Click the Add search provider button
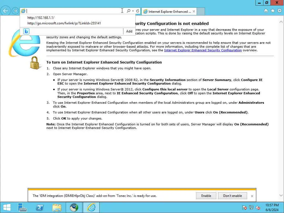The height and width of the screenshot is (213, 284). [x=129, y=31]
